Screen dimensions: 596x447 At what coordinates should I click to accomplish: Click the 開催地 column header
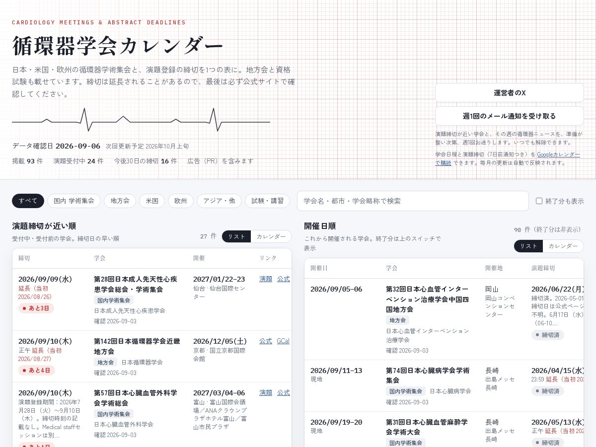pyautogui.click(x=494, y=268)
